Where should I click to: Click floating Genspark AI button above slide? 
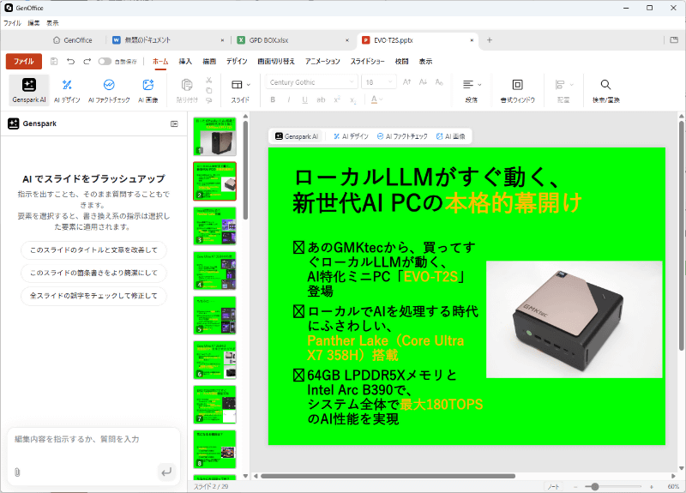pos(297,136)
